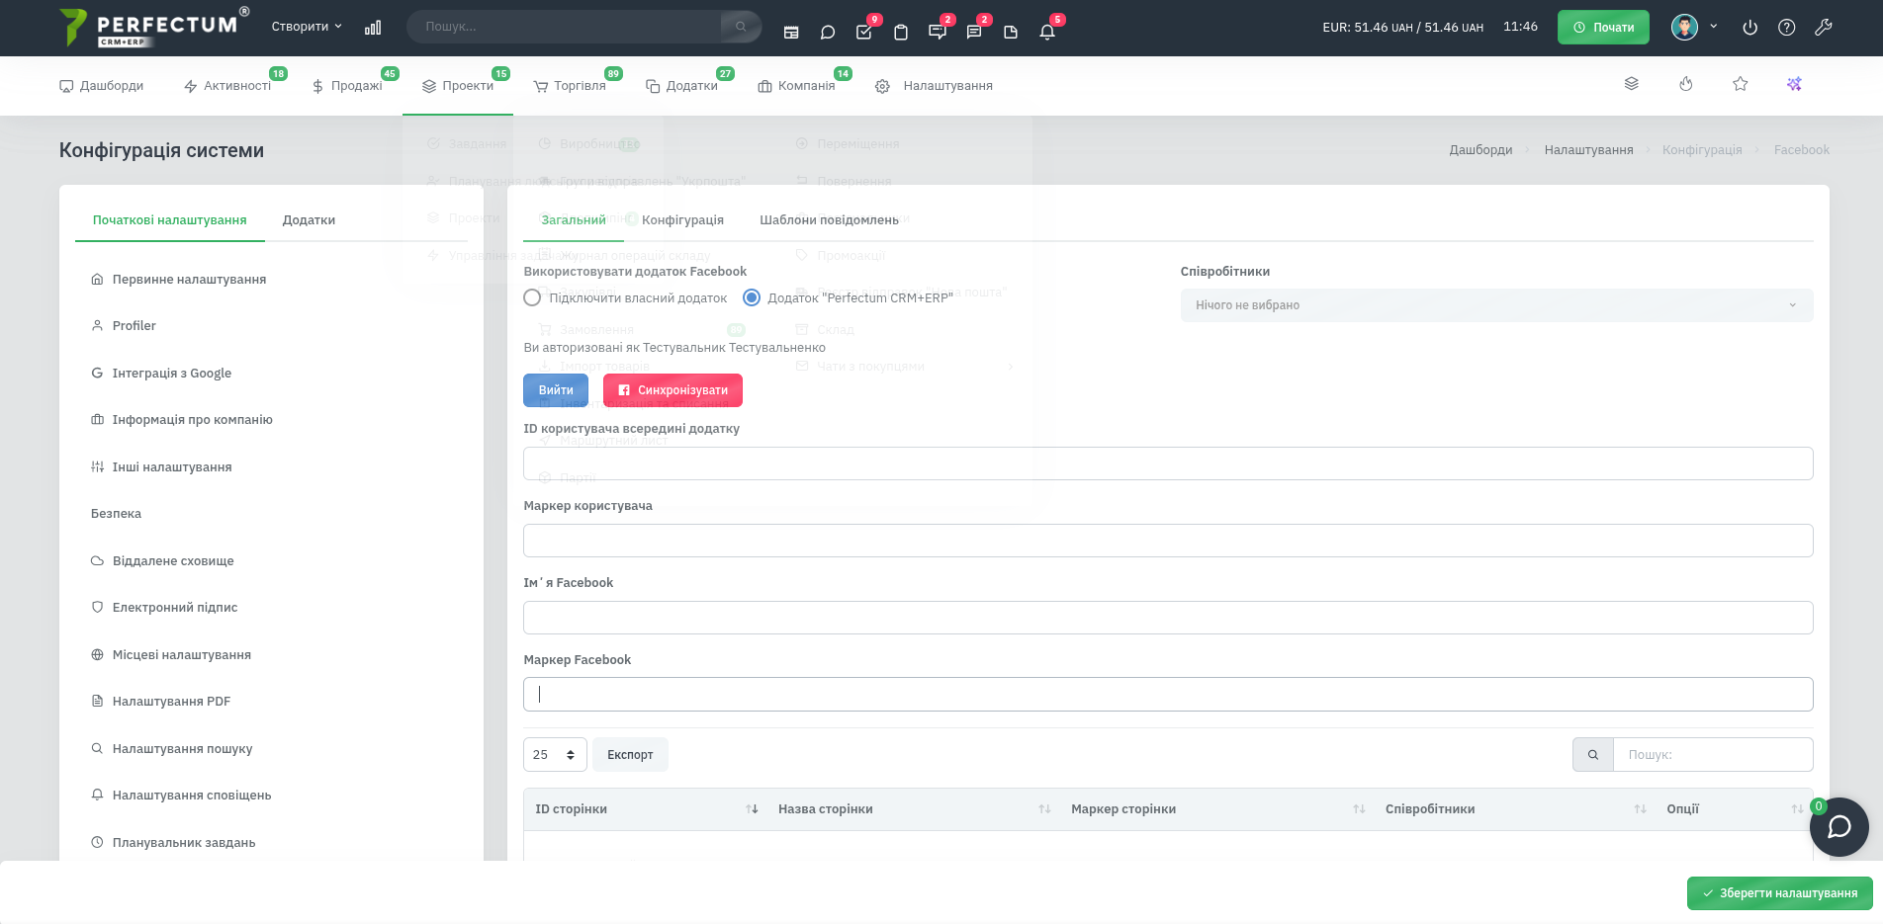Open the 'Торгівля' main menu
The width and height of the screenshot is (1883, 924).
[x=570, y=86]
